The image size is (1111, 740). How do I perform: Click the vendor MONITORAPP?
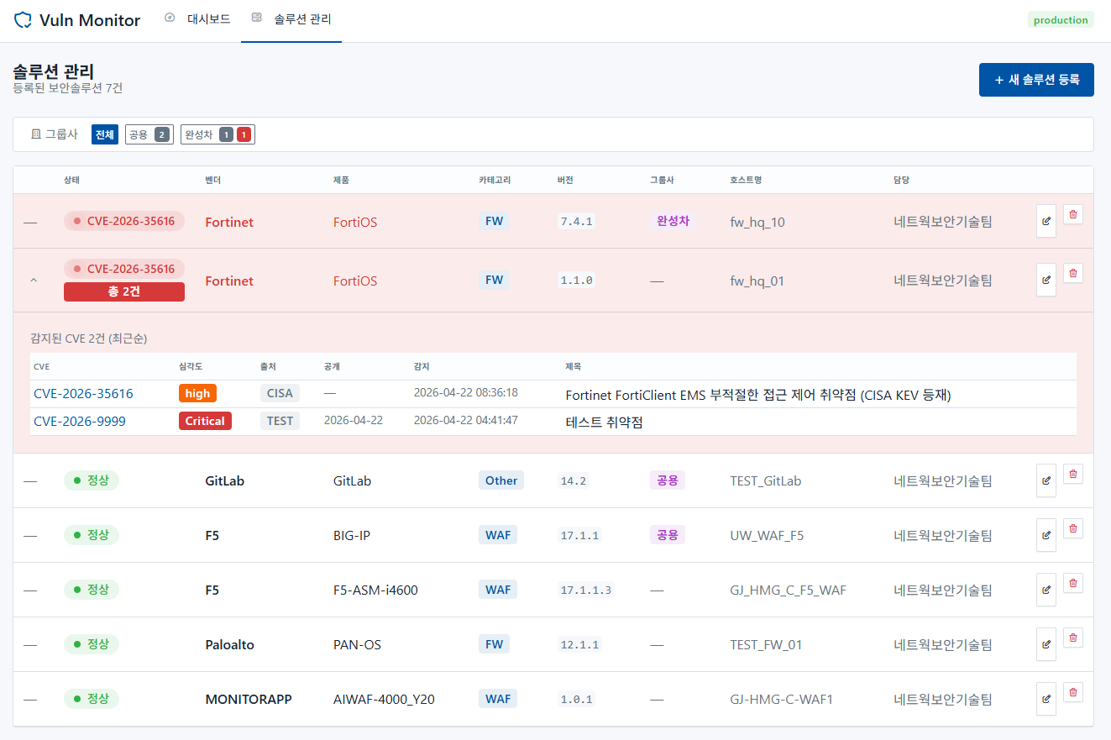coord(249,699)
